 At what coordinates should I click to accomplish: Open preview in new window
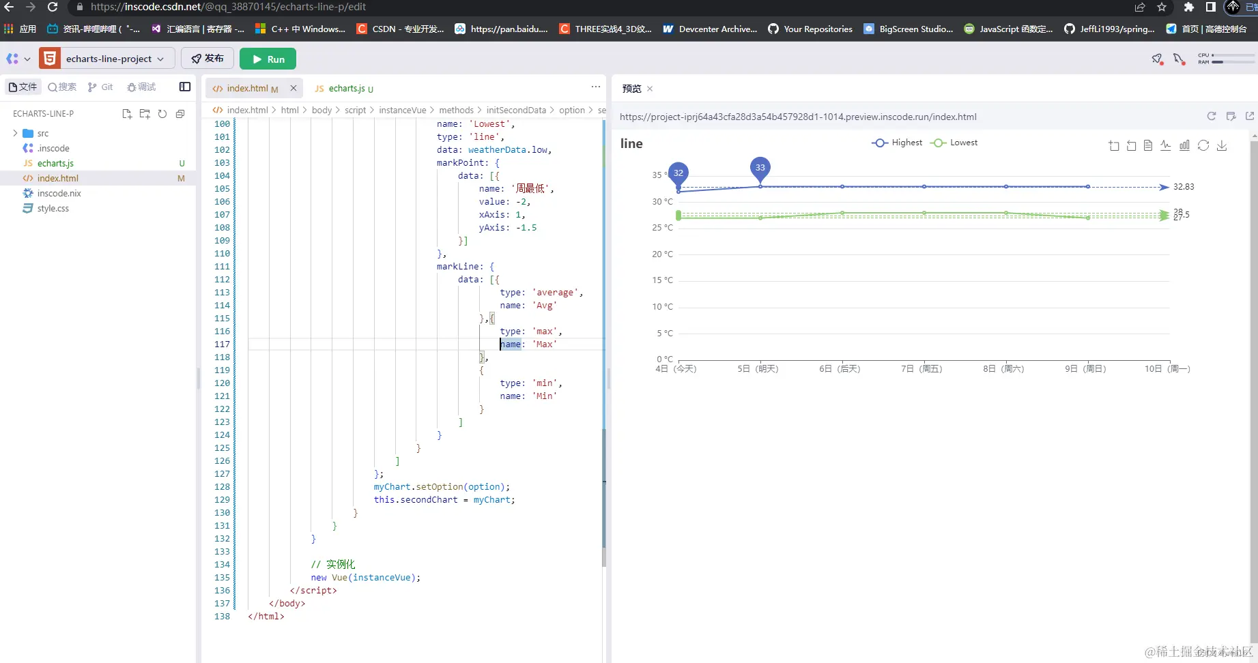pyautogui.click(x=1250, y=117)
